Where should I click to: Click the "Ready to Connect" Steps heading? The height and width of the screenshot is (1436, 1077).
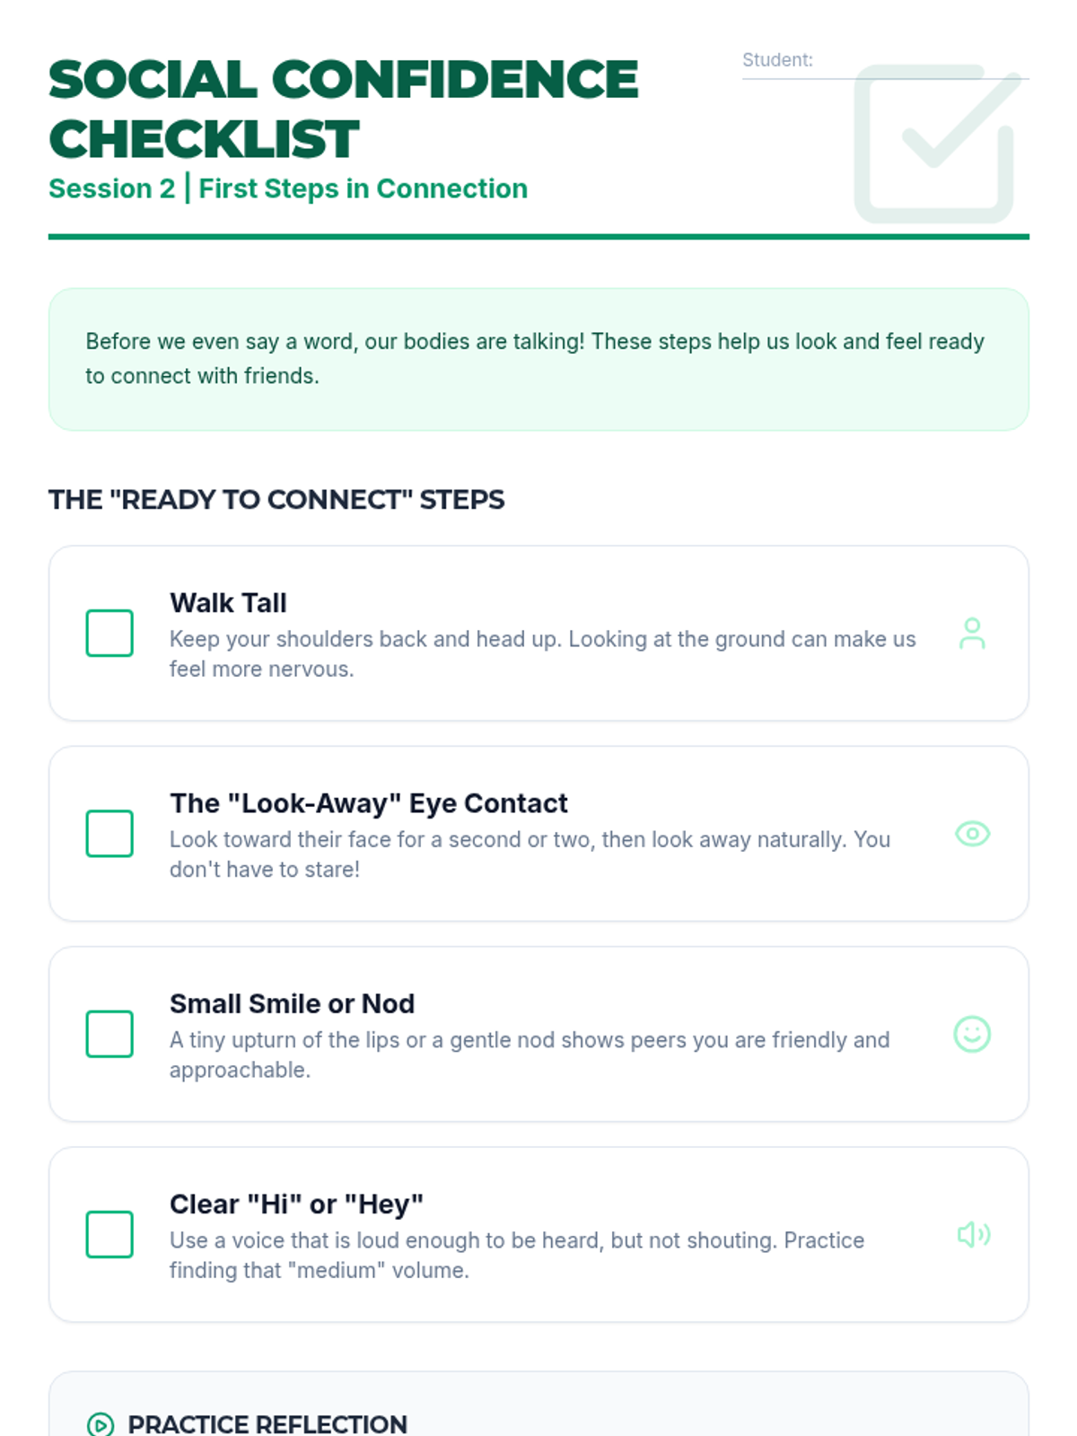(276, 499)
